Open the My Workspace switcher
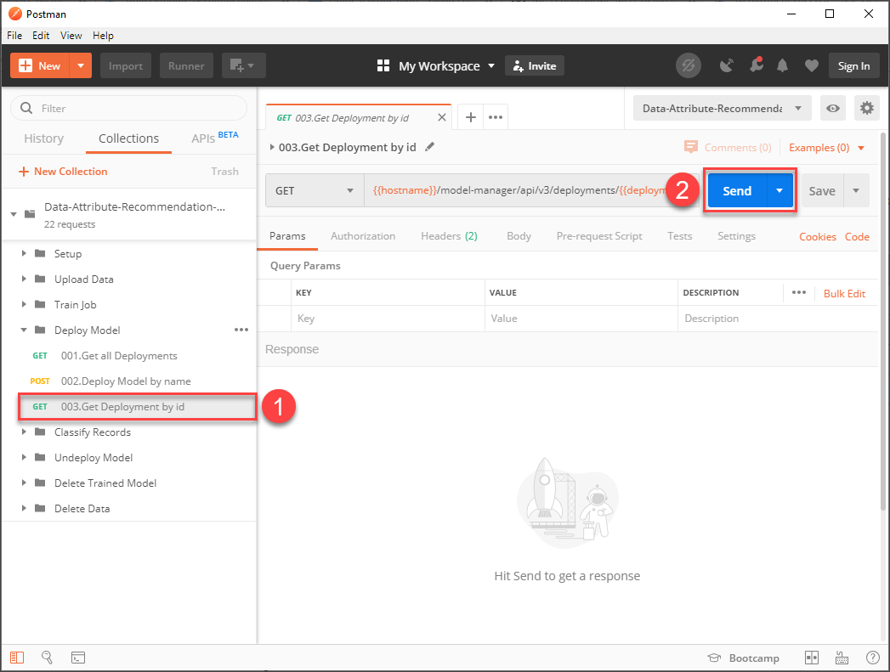890x672 pixels. pyautogui.click(x=436, y=65)
